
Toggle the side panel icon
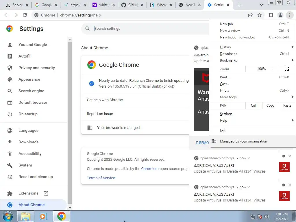pyautogui.click(x=271, y=15)
